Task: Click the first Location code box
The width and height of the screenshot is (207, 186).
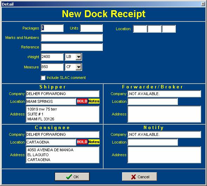Action: (x=140, y=29)
